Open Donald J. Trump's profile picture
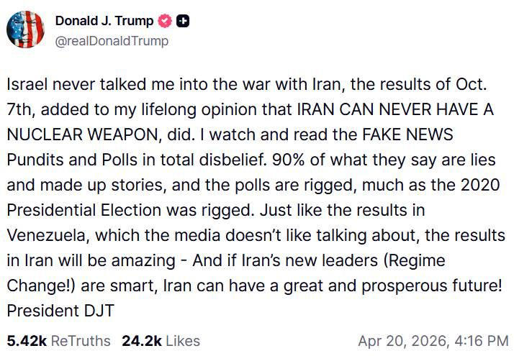The width and height of the screenshot is (514, 356). 27,30
